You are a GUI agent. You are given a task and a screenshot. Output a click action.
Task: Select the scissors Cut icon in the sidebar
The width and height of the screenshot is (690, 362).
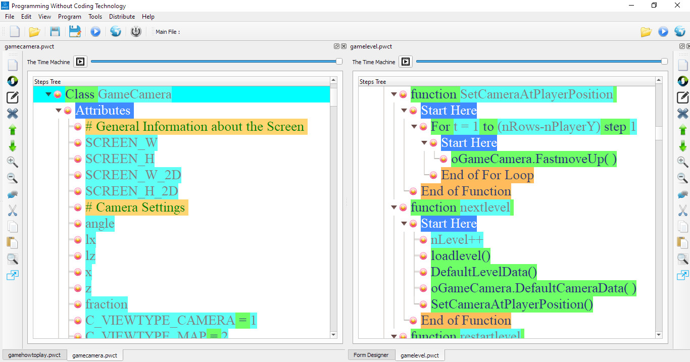(x=13, y=210)
